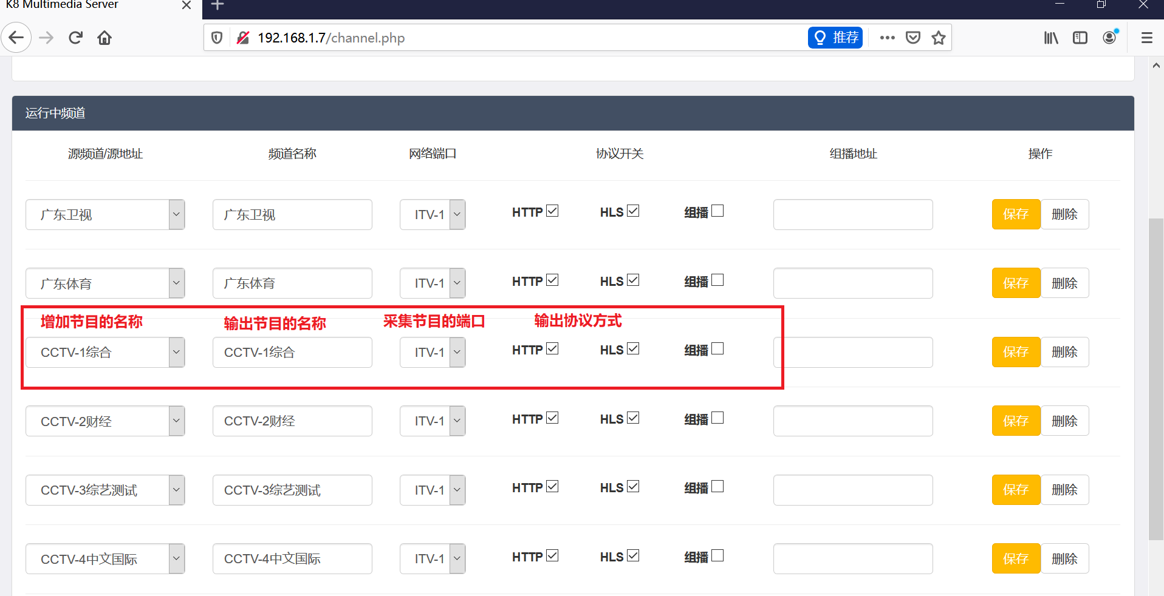The height and width of the screenshot is (596, 1164).
Task: Uncheck HTTP for 广东体育 row
Action: coord(552,280)
